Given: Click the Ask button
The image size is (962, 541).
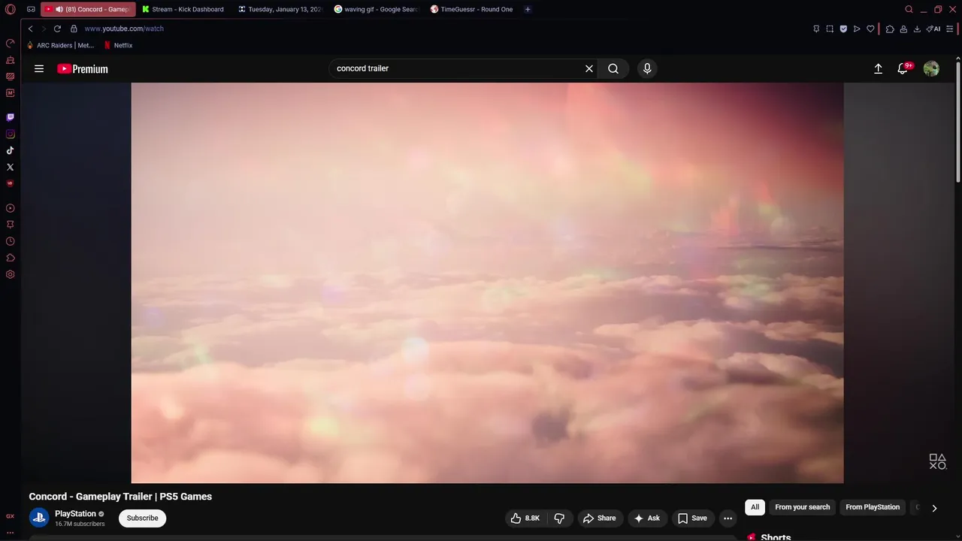Looking at the screenshot, I should [x=647, y=518].
